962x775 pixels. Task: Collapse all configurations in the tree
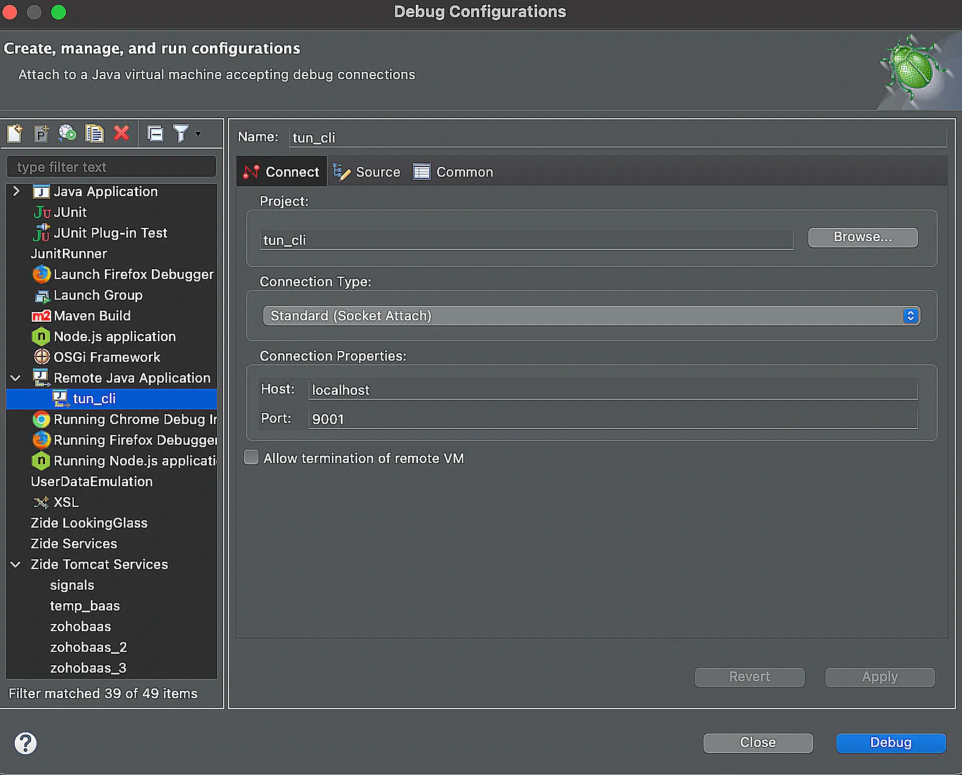(155, 133)
